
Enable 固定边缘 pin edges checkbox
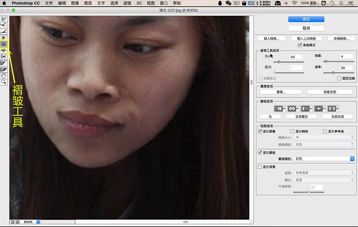click(x=339, y=78)
